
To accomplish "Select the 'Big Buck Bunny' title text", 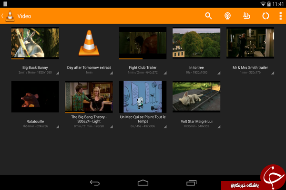I will point(35,67).
